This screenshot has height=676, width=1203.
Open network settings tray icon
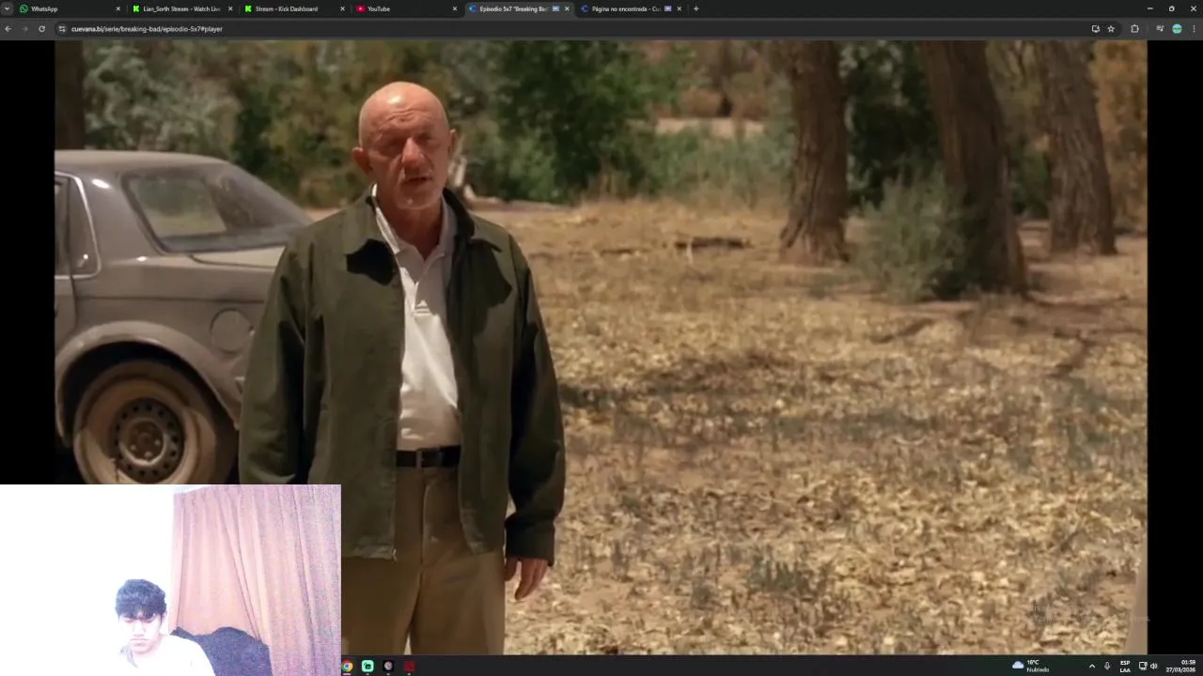[1143, 666]
